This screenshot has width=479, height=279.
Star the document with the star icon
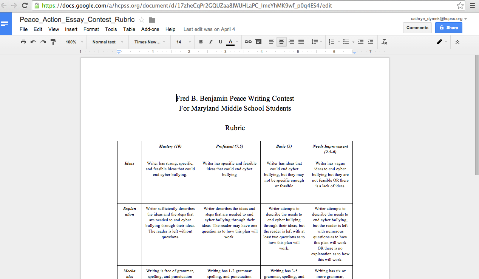tap(142, 20)
